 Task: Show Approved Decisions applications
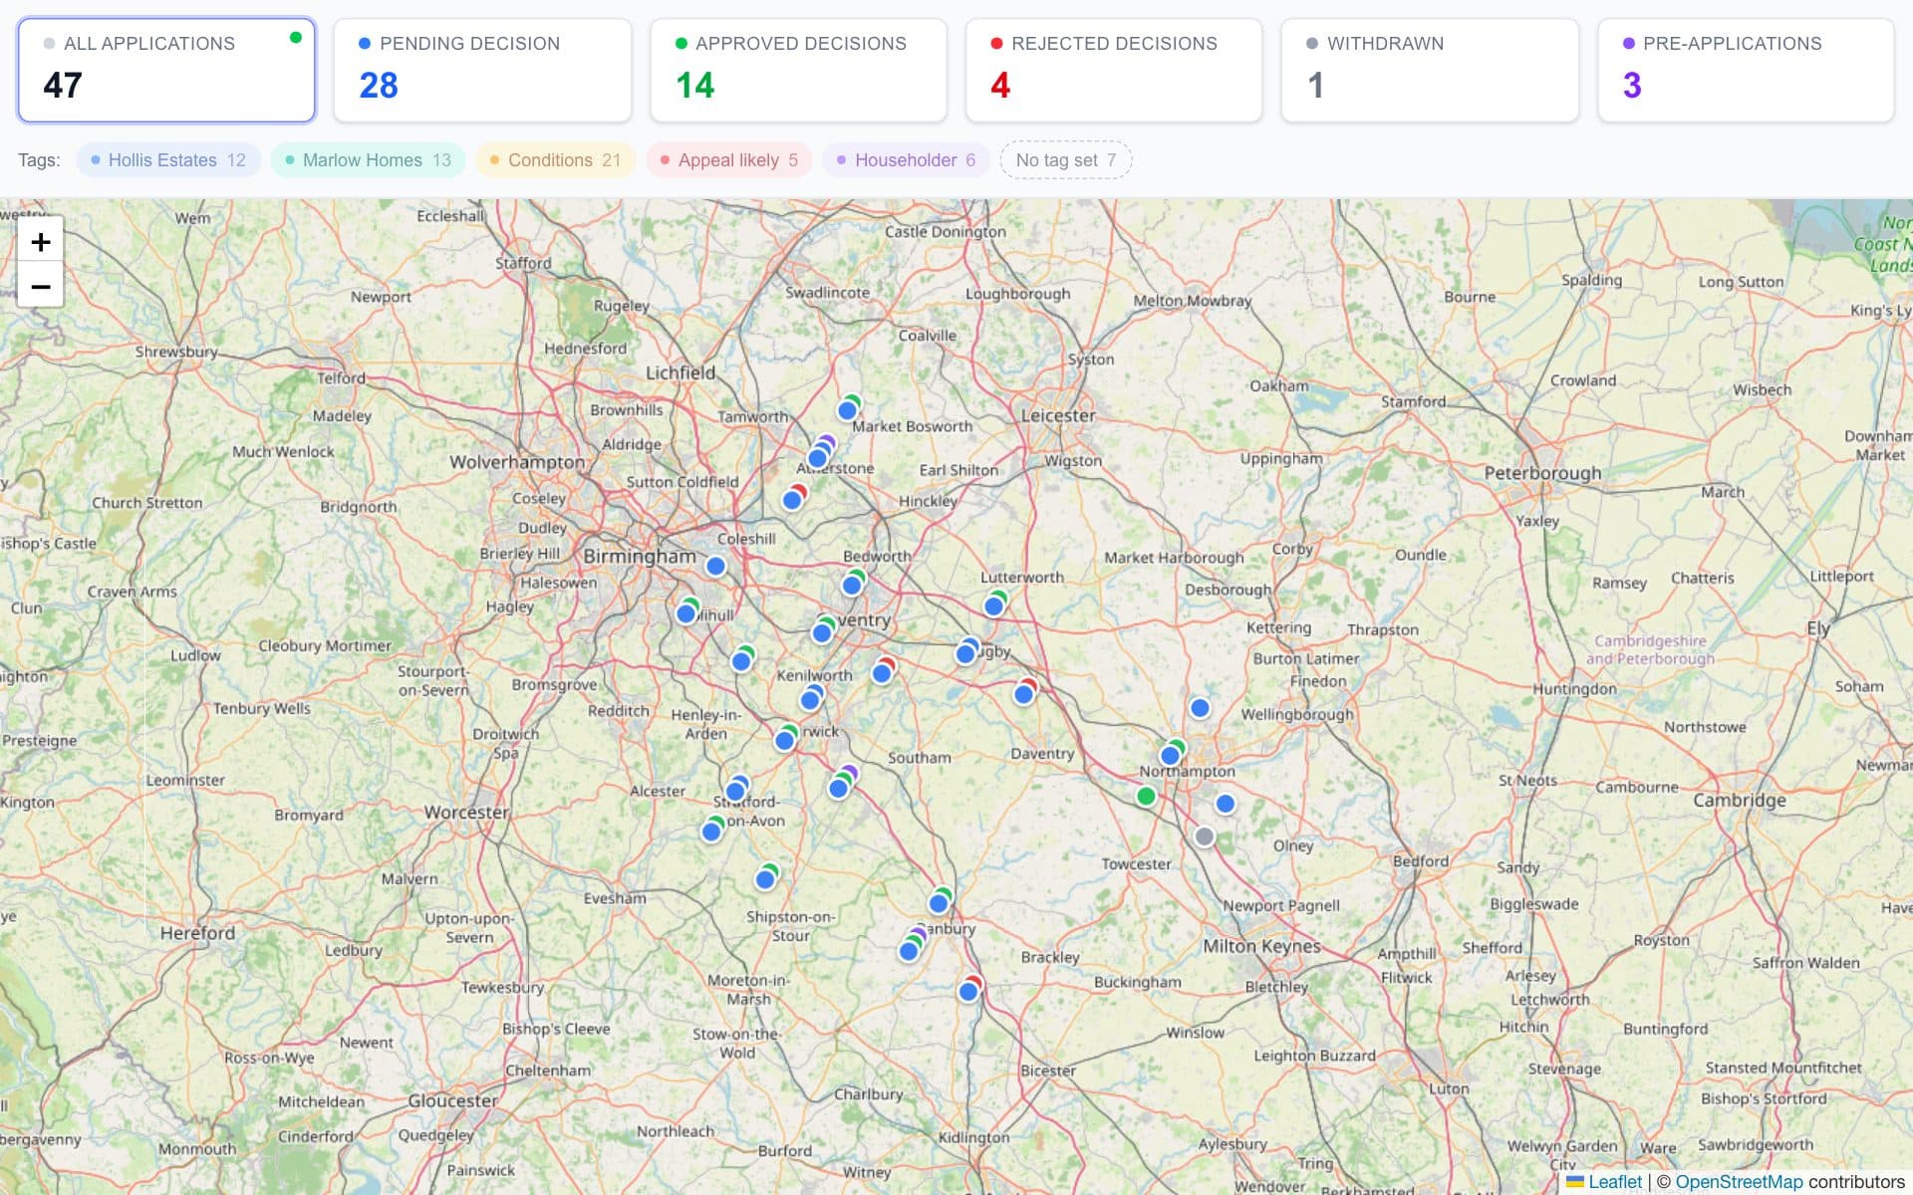pos(798,71)
